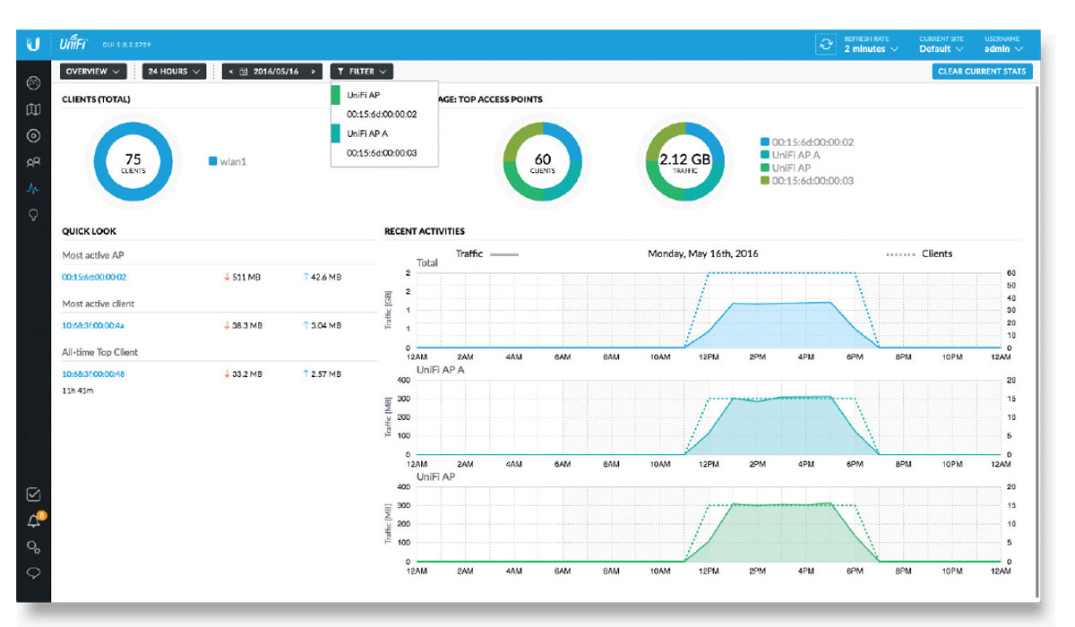Click the wlan1 legend swatch
1075x627 pixels.
tap(213, 162)
